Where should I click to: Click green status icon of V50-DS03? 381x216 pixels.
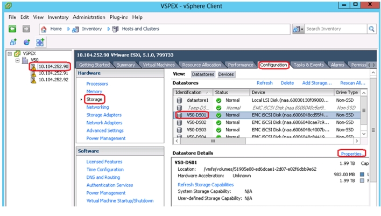pos(218,130)
